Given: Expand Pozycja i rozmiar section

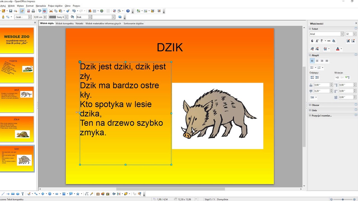Looking at the screenshot, I should tap(310, 116).
